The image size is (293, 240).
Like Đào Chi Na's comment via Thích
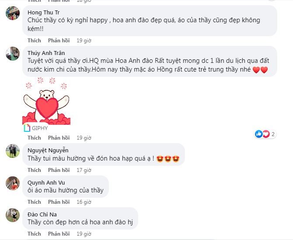pos(34,234)
